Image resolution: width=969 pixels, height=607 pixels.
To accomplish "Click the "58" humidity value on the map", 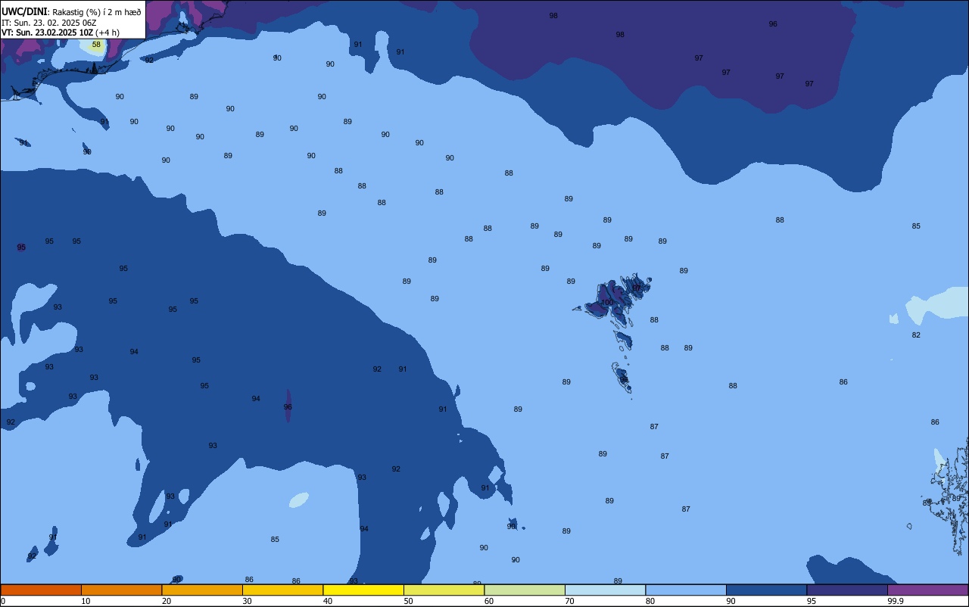I will tap(96, 45).
